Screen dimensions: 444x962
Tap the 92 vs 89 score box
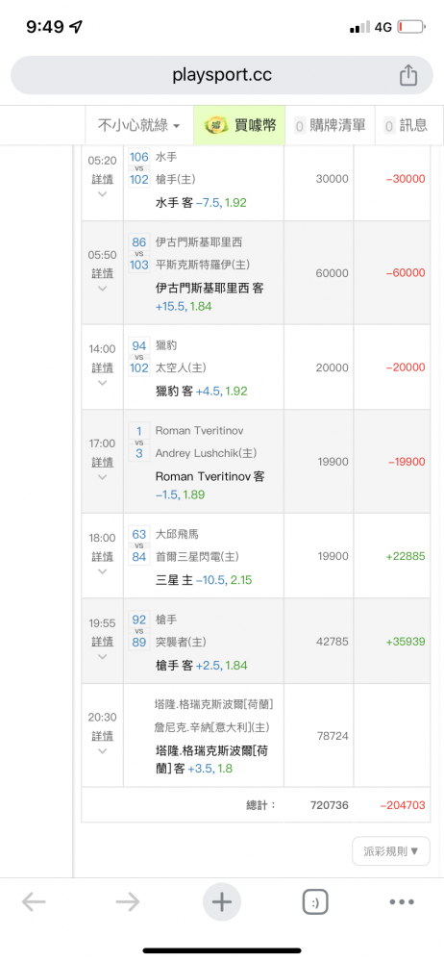coord(139,631)
